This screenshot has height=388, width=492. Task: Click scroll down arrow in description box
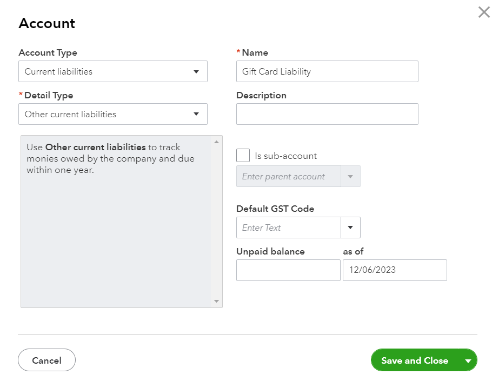click(216, 302)
